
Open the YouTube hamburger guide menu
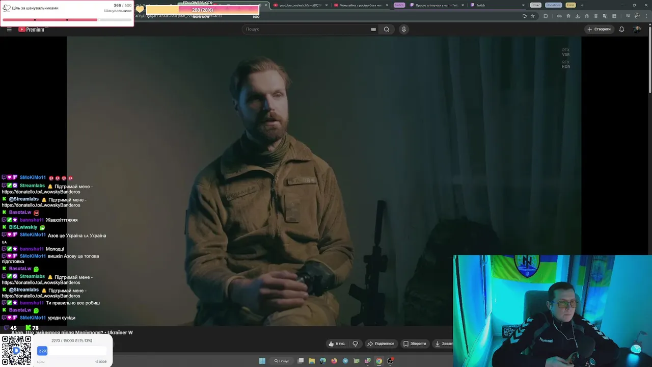coord(9,29)
